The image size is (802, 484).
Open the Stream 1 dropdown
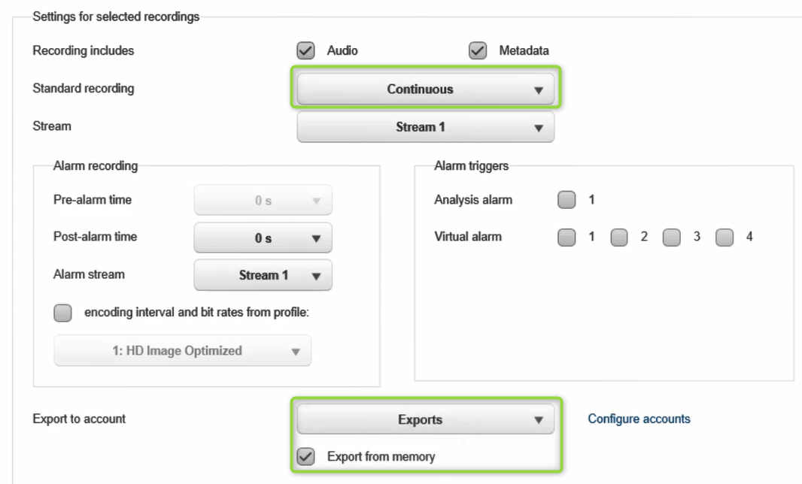coord(425,127)
